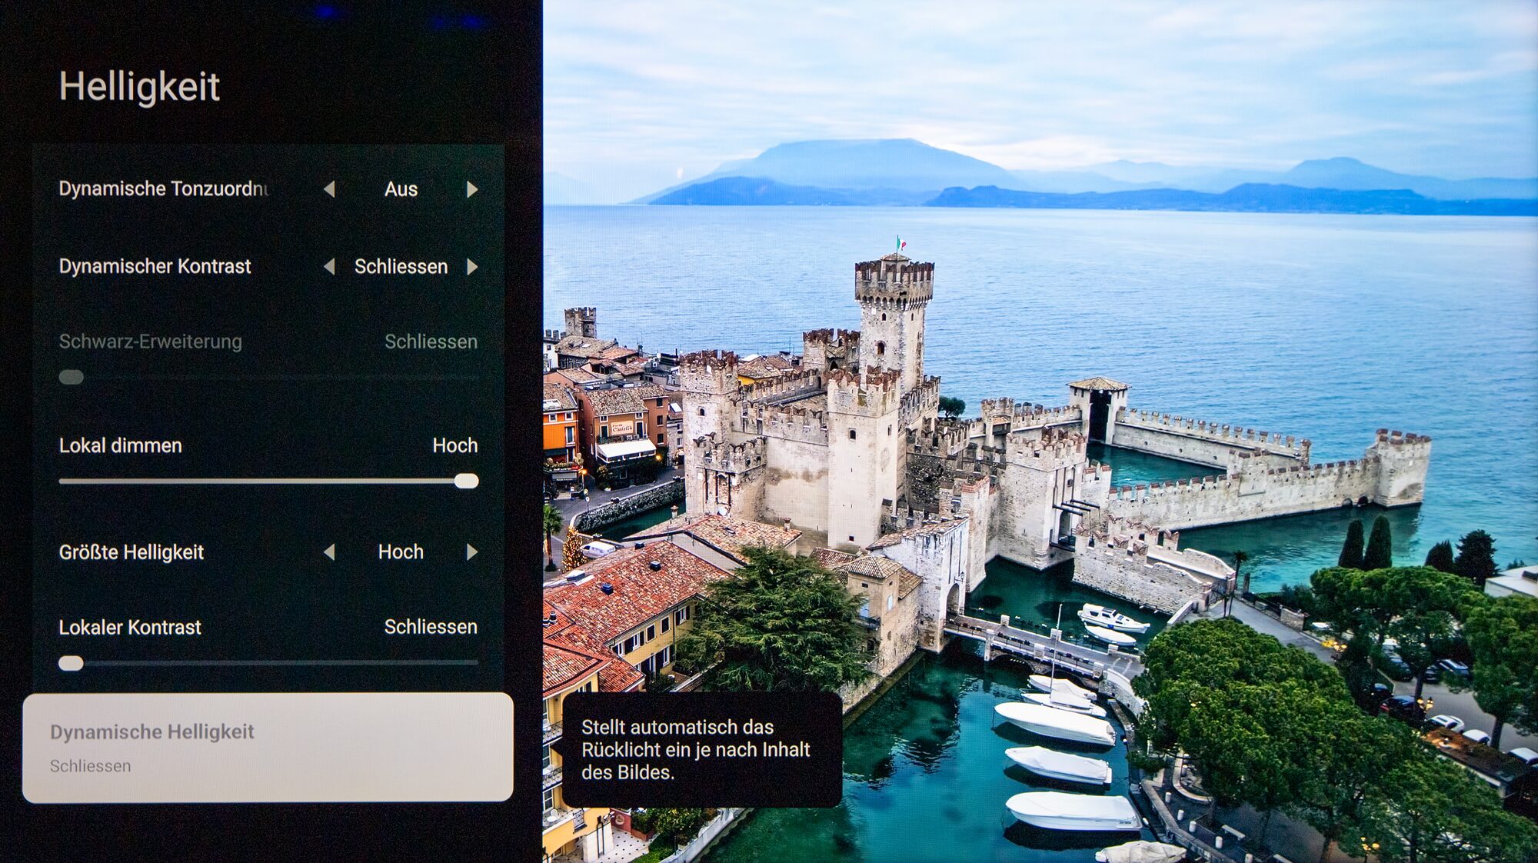Click Hoch value of Größte Helligkeit
This screenshot has height=863, width=1538.
(401, 552)
